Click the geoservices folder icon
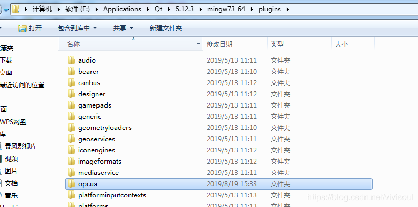Viewport: 418px width, 207px height. pos(71,139)
